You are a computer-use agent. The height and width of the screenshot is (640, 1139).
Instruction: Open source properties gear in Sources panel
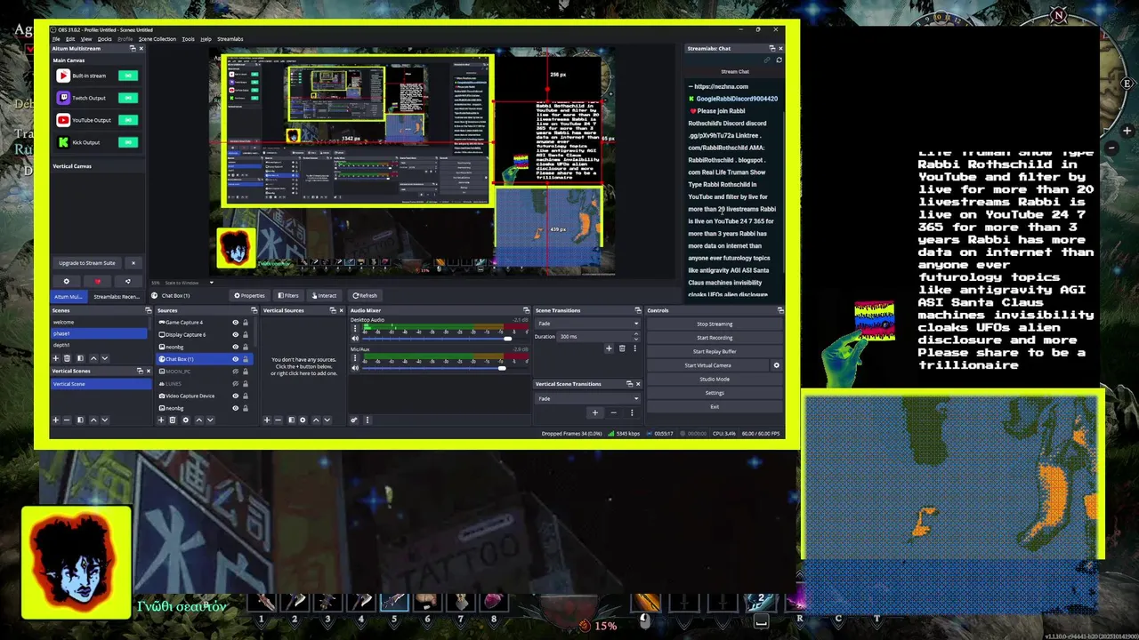coord(185,420)
